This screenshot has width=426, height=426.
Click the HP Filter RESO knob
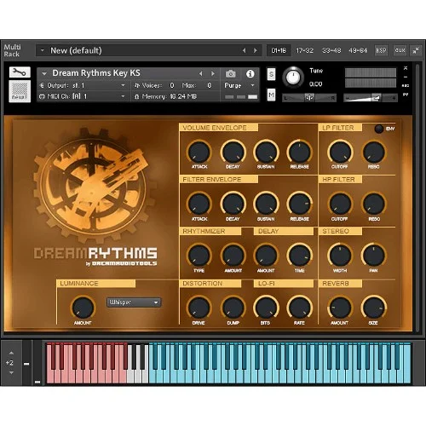point(373,204)
